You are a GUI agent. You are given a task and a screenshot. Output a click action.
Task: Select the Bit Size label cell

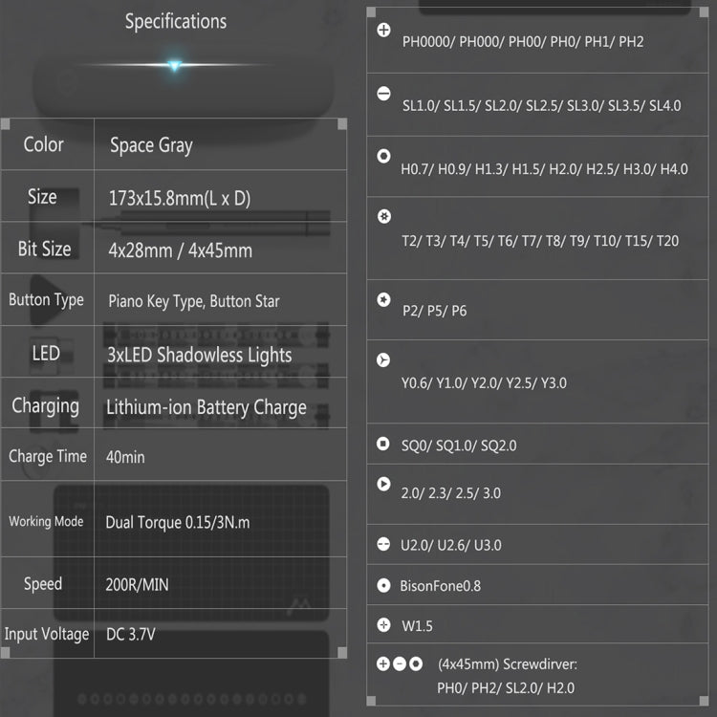pyautogui.click(x=45, y=249)
